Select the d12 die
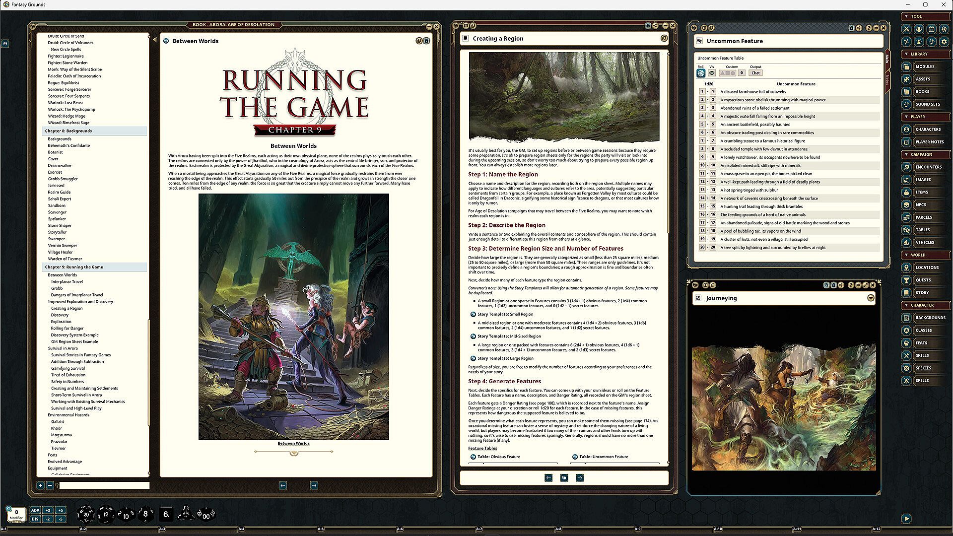 [106, 515]
